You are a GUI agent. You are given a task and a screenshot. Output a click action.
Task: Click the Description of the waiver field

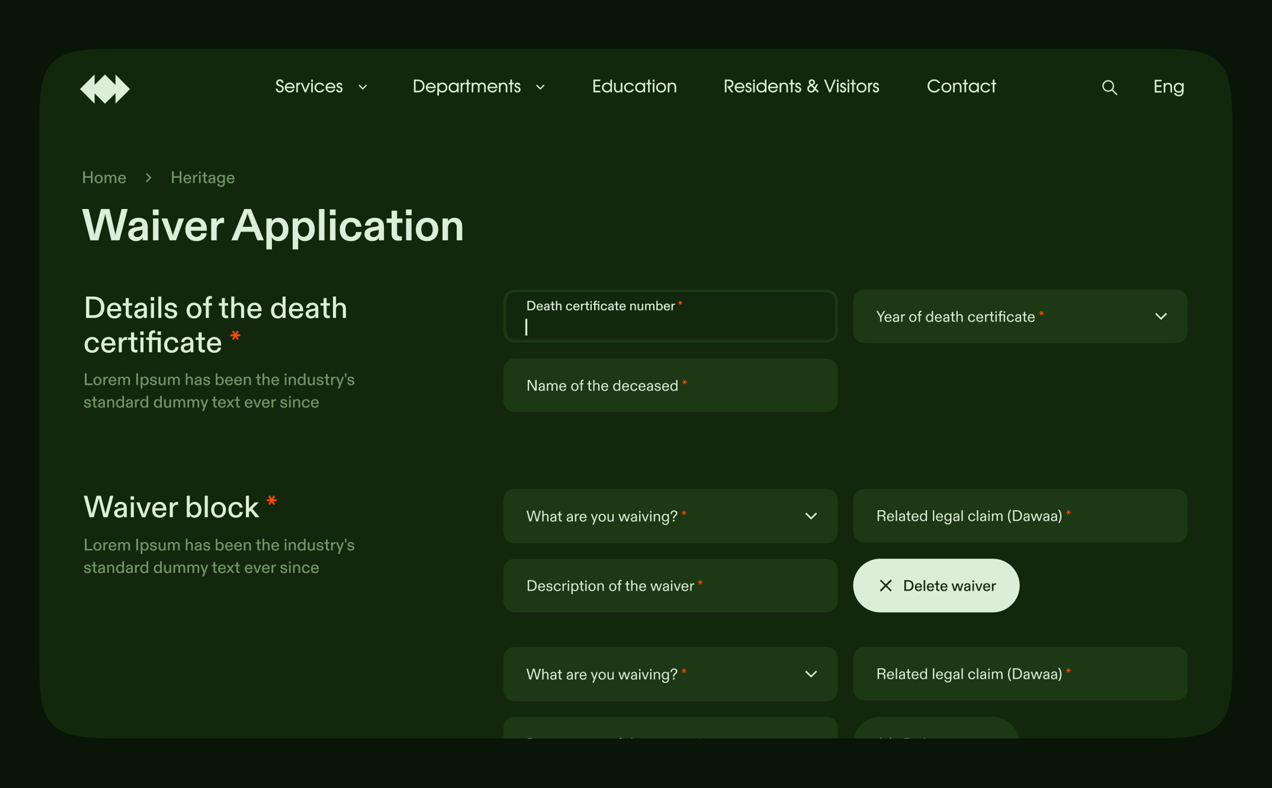click(x=670, y=585)
